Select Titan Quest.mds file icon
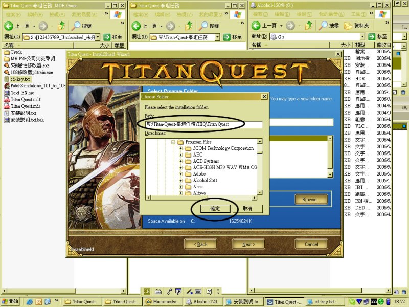Viewport: 409px width, 307px height. [7, 106]
